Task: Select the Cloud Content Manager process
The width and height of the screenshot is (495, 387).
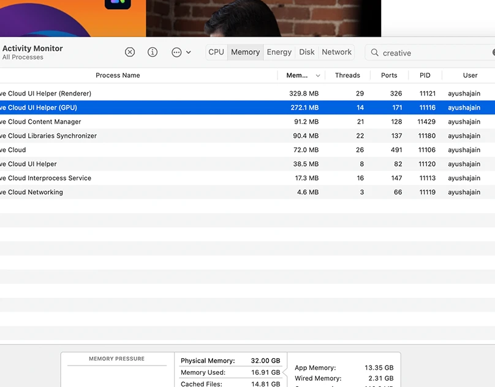Action: point(123,122)
